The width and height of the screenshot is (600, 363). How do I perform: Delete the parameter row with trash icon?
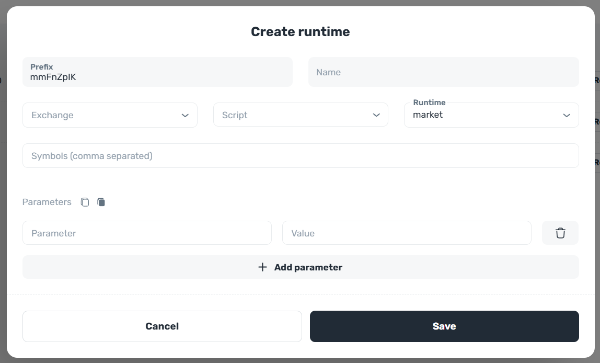pyautogui.click(x=560, y=233)
